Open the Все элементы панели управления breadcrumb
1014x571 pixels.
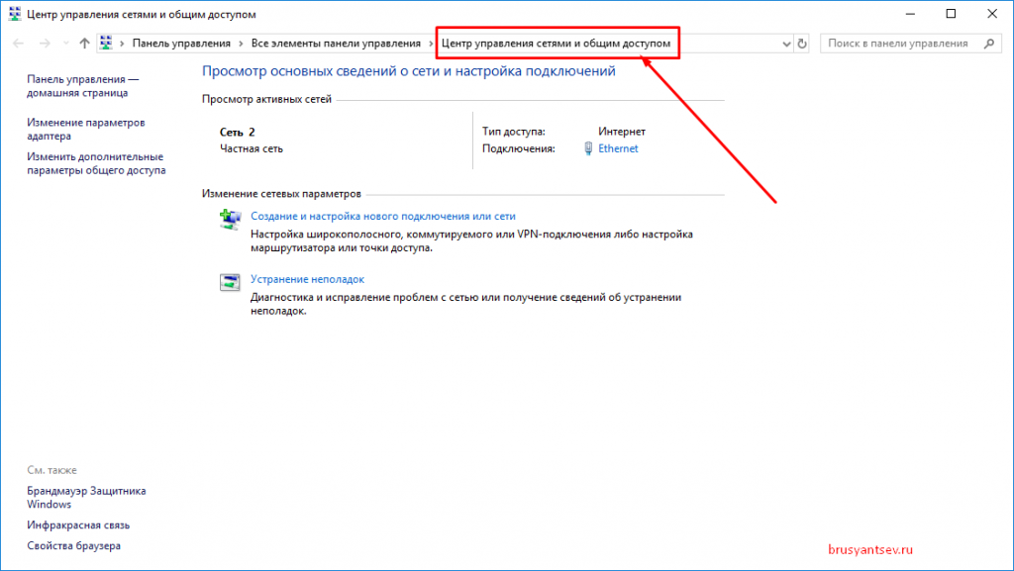336,44
